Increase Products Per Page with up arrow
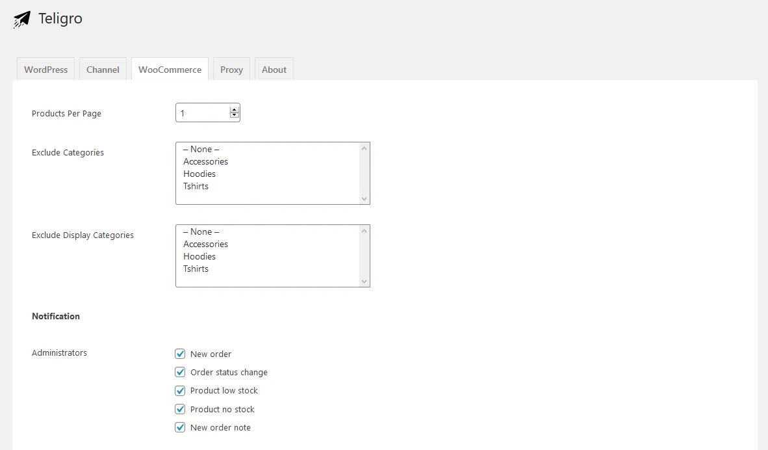This screenshot has height=450, width=768. pyautogui.click(x=234, y=110)
